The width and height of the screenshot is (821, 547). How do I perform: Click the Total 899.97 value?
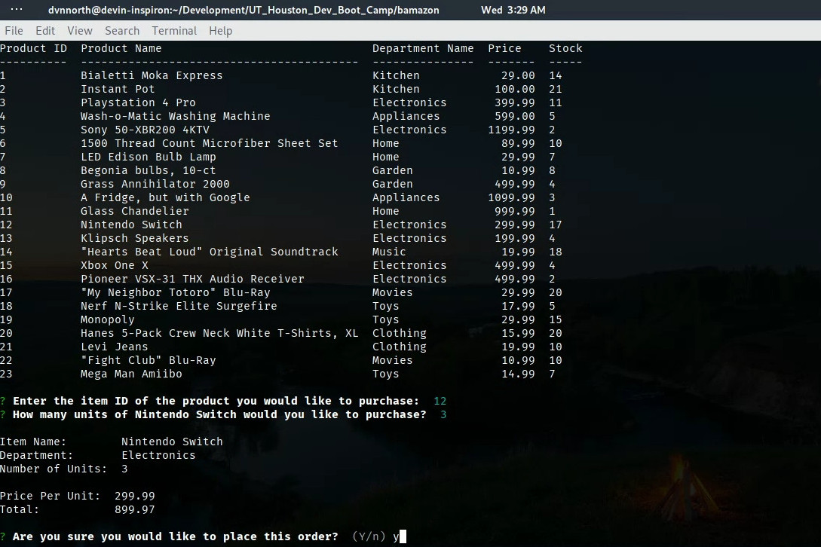tap(135, 509)
